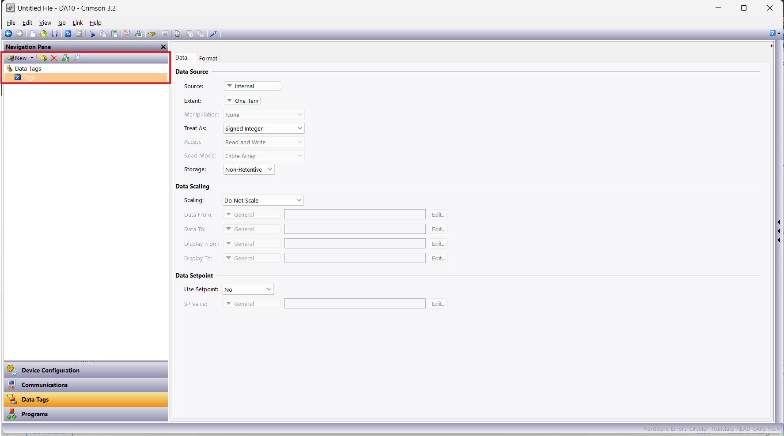
Task: Click the Cut scissors icon
Action: click(x=92, y=34)
